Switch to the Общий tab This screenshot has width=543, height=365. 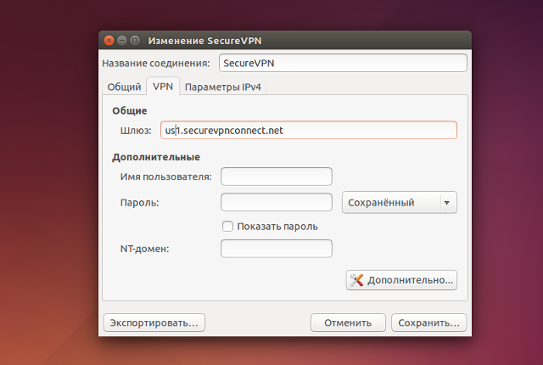point(124,87)
